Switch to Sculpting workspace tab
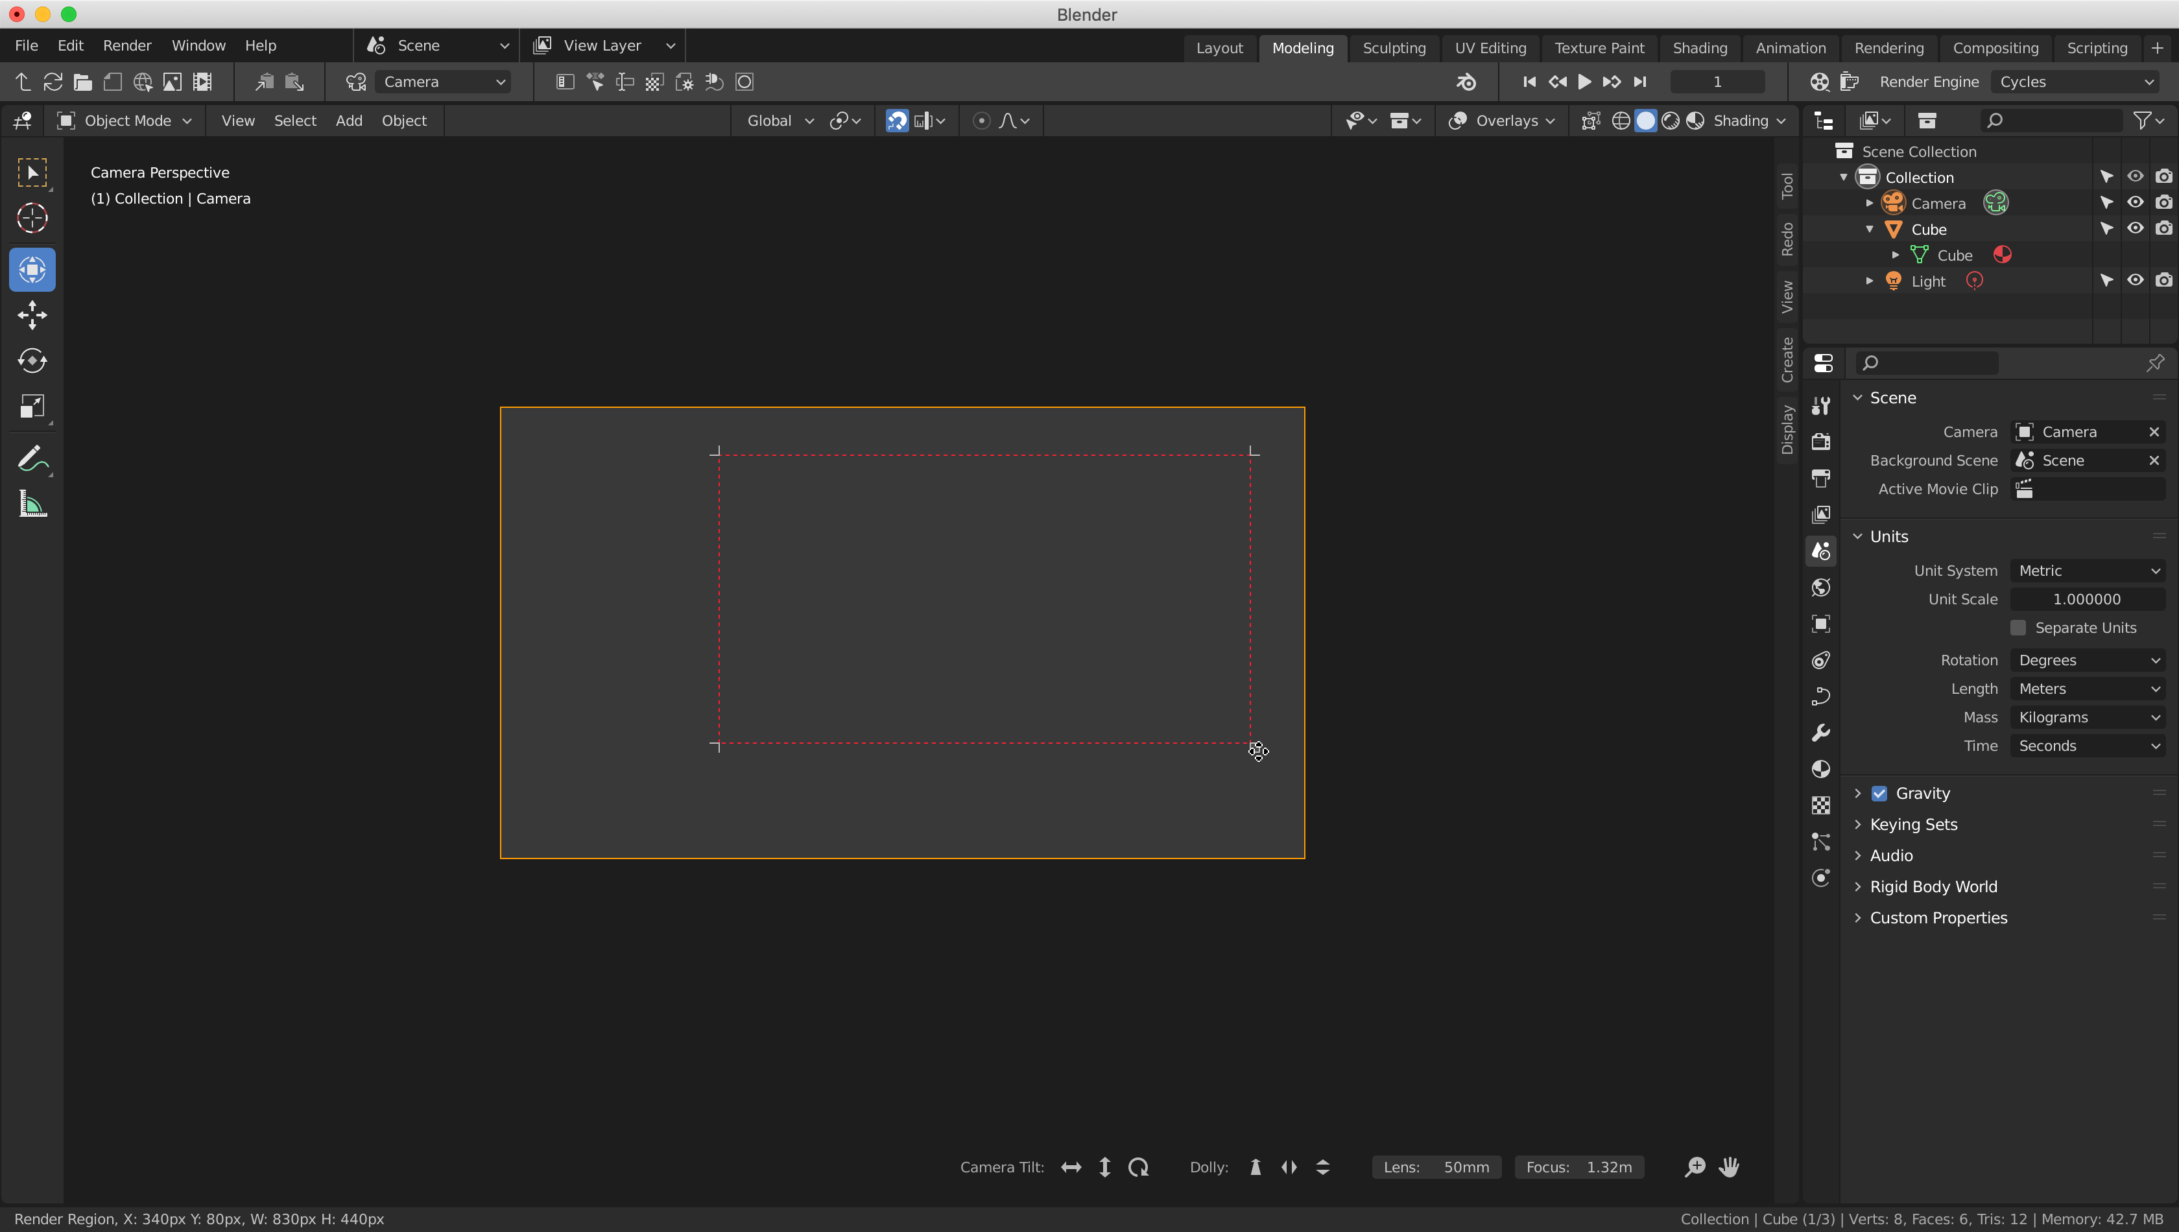This screenshot has width=2179, height=1232. (x=1392, y=47)
